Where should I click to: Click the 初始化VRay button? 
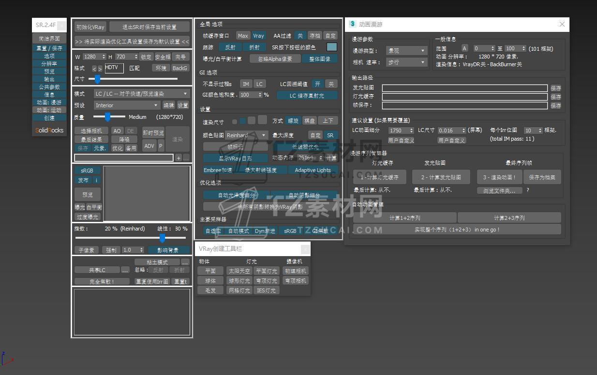[x=90, y=27]
